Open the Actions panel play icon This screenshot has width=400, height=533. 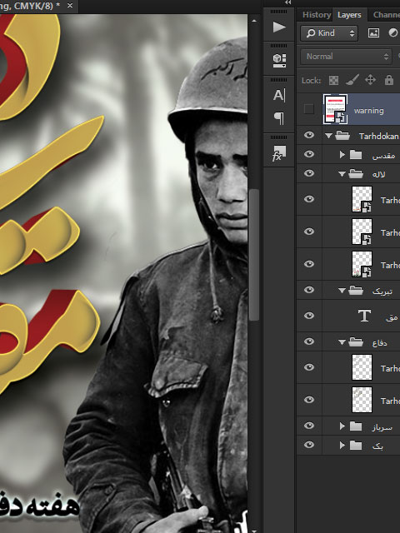(279, 27)
